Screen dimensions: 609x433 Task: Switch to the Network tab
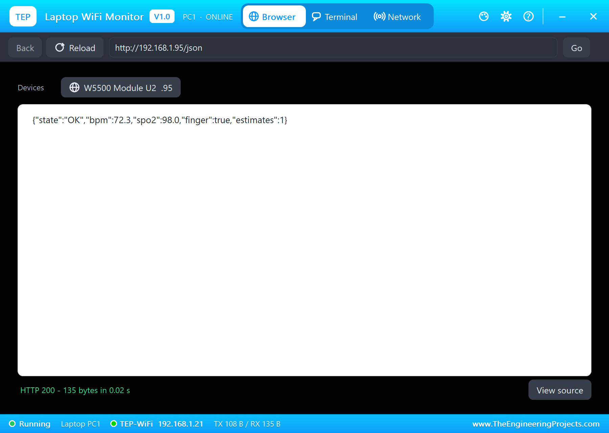(397, 17)
